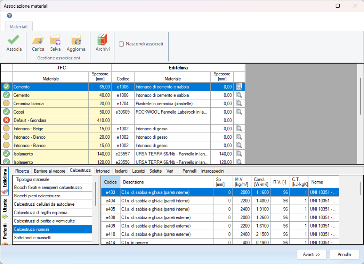Switch to the Laterizi tab
The image size is (364, 264).
[x=138, y=171]
